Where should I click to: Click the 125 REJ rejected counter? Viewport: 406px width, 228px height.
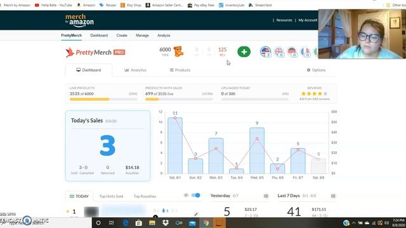point(222,51)
